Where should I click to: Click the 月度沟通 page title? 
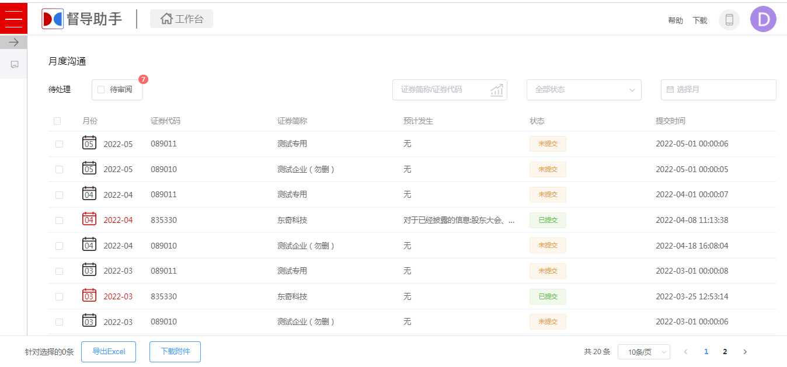(67, 61)
